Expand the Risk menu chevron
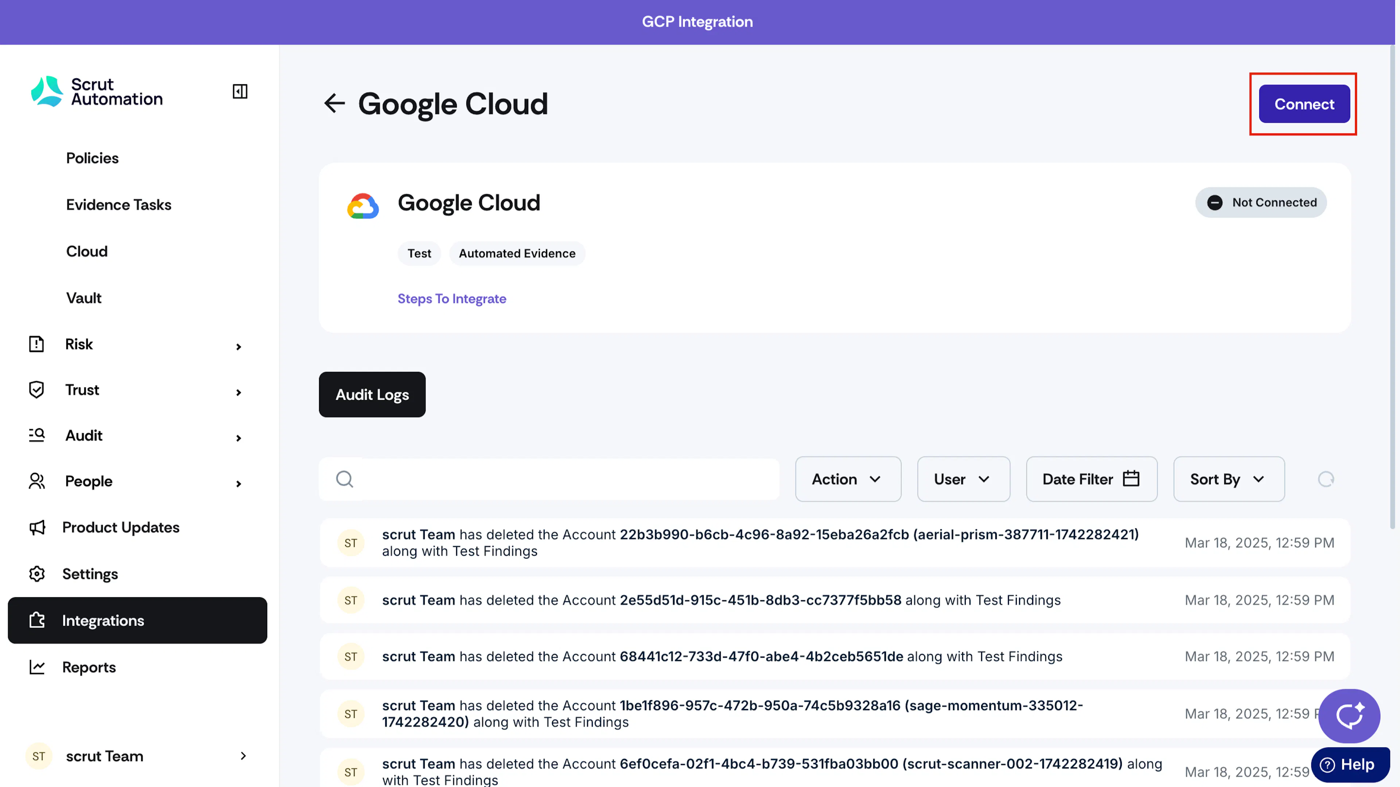The width and height of the screenshot is (1400, 787). pyautogui.click(x=238, y=346)
